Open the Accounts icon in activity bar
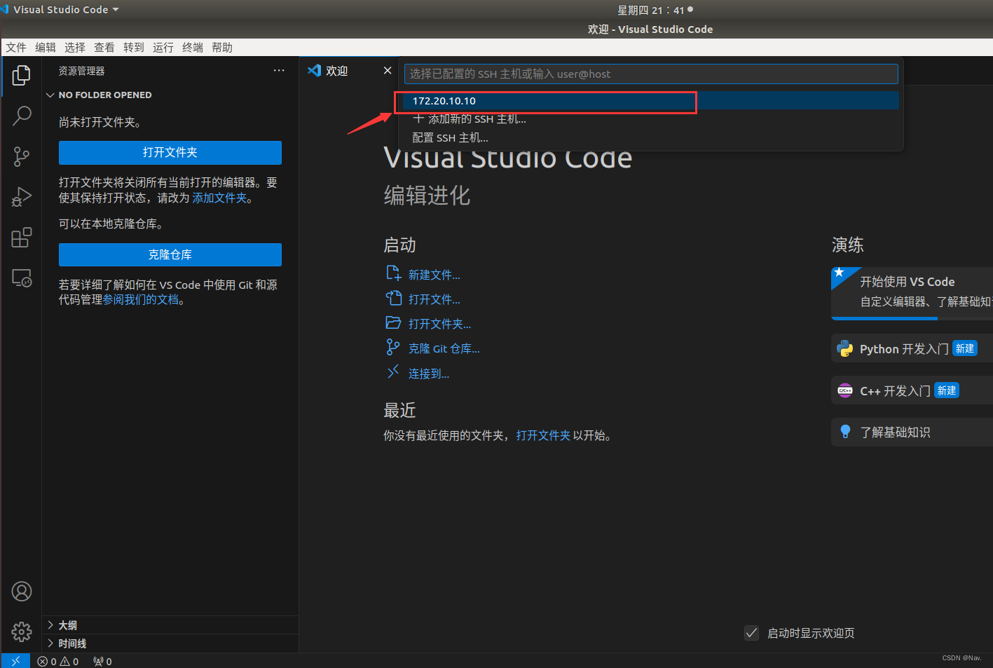The height and width of the screenshot is (668, 993). coord(22,592)
